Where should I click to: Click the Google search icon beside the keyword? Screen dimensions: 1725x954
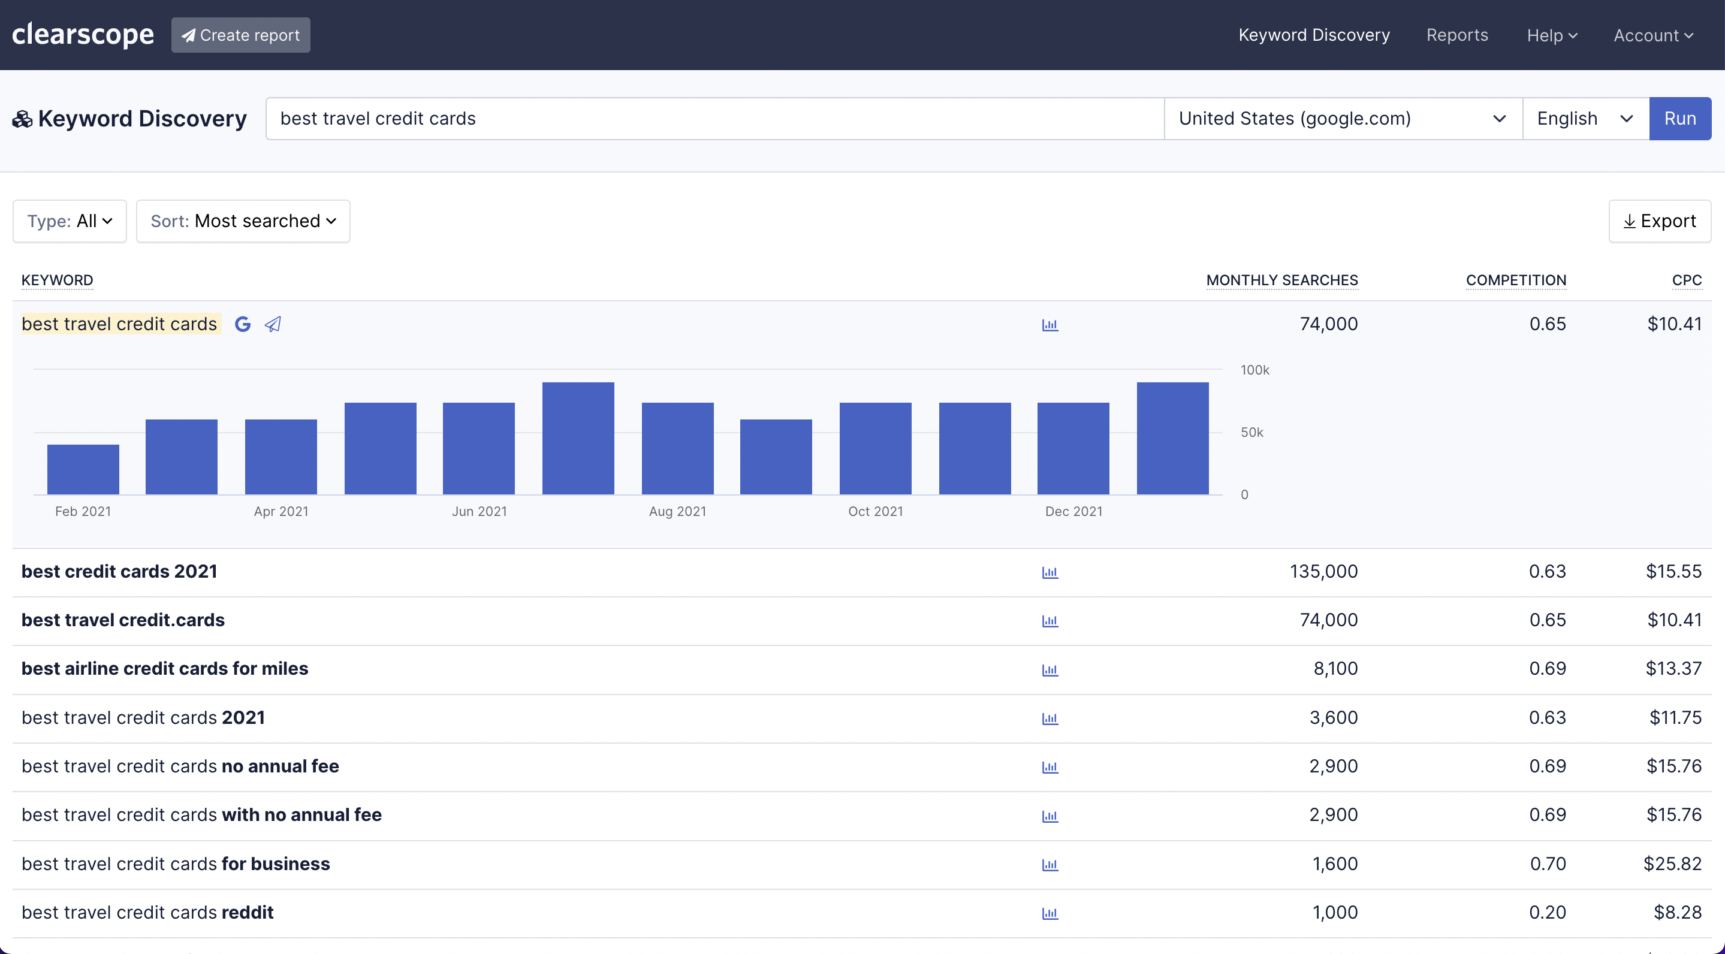tap(242, 324)
